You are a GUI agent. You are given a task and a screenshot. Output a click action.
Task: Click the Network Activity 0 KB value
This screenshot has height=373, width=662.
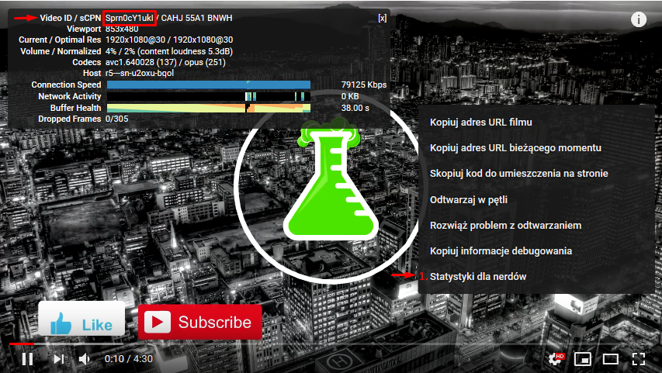tap(349, 97)
